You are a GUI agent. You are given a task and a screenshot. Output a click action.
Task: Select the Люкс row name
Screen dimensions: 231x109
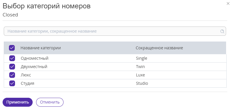26,75
